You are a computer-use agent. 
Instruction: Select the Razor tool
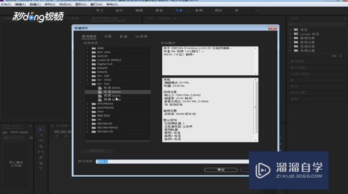[41, 146]
